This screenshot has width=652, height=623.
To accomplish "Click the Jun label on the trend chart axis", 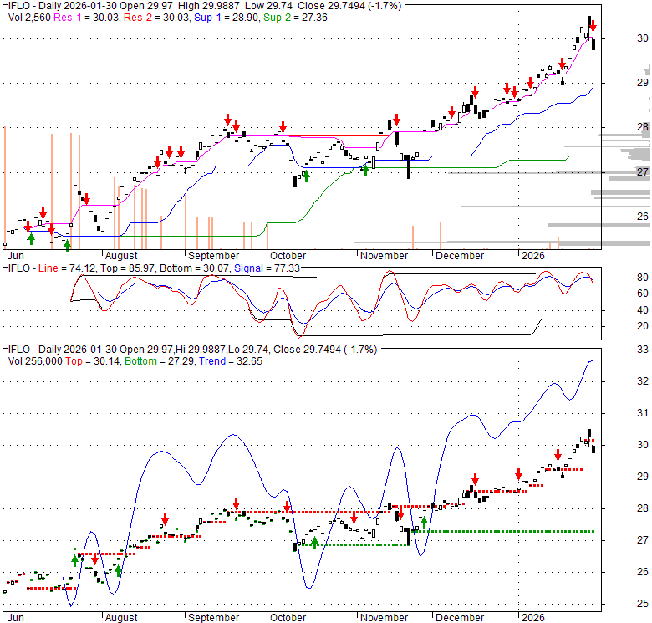I will [16, 617].
